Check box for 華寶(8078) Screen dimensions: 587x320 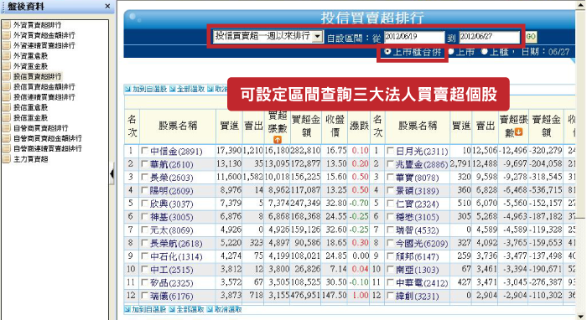coord(390,178)
